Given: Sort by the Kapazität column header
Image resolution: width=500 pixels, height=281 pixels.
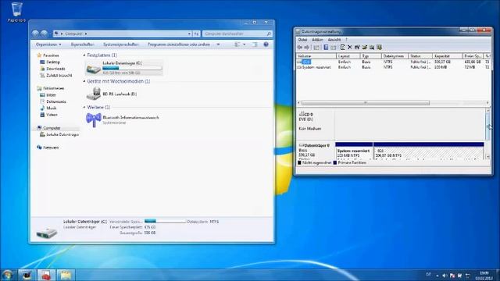Looking at the screenshot, I should pyautogui.click(x=448, y=56).
